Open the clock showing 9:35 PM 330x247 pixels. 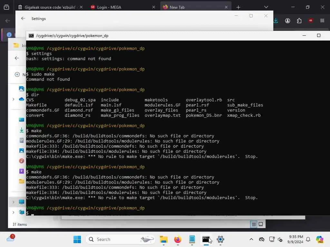(x=296, y=239)
